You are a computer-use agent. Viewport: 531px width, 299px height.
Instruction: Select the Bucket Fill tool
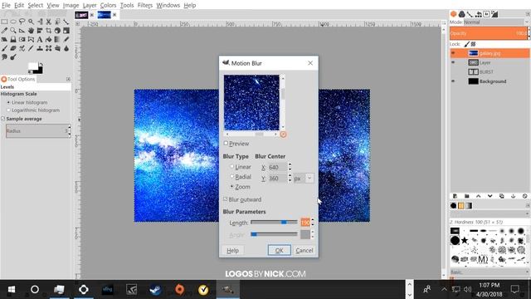pyautogui.click(x=48, y=39)
